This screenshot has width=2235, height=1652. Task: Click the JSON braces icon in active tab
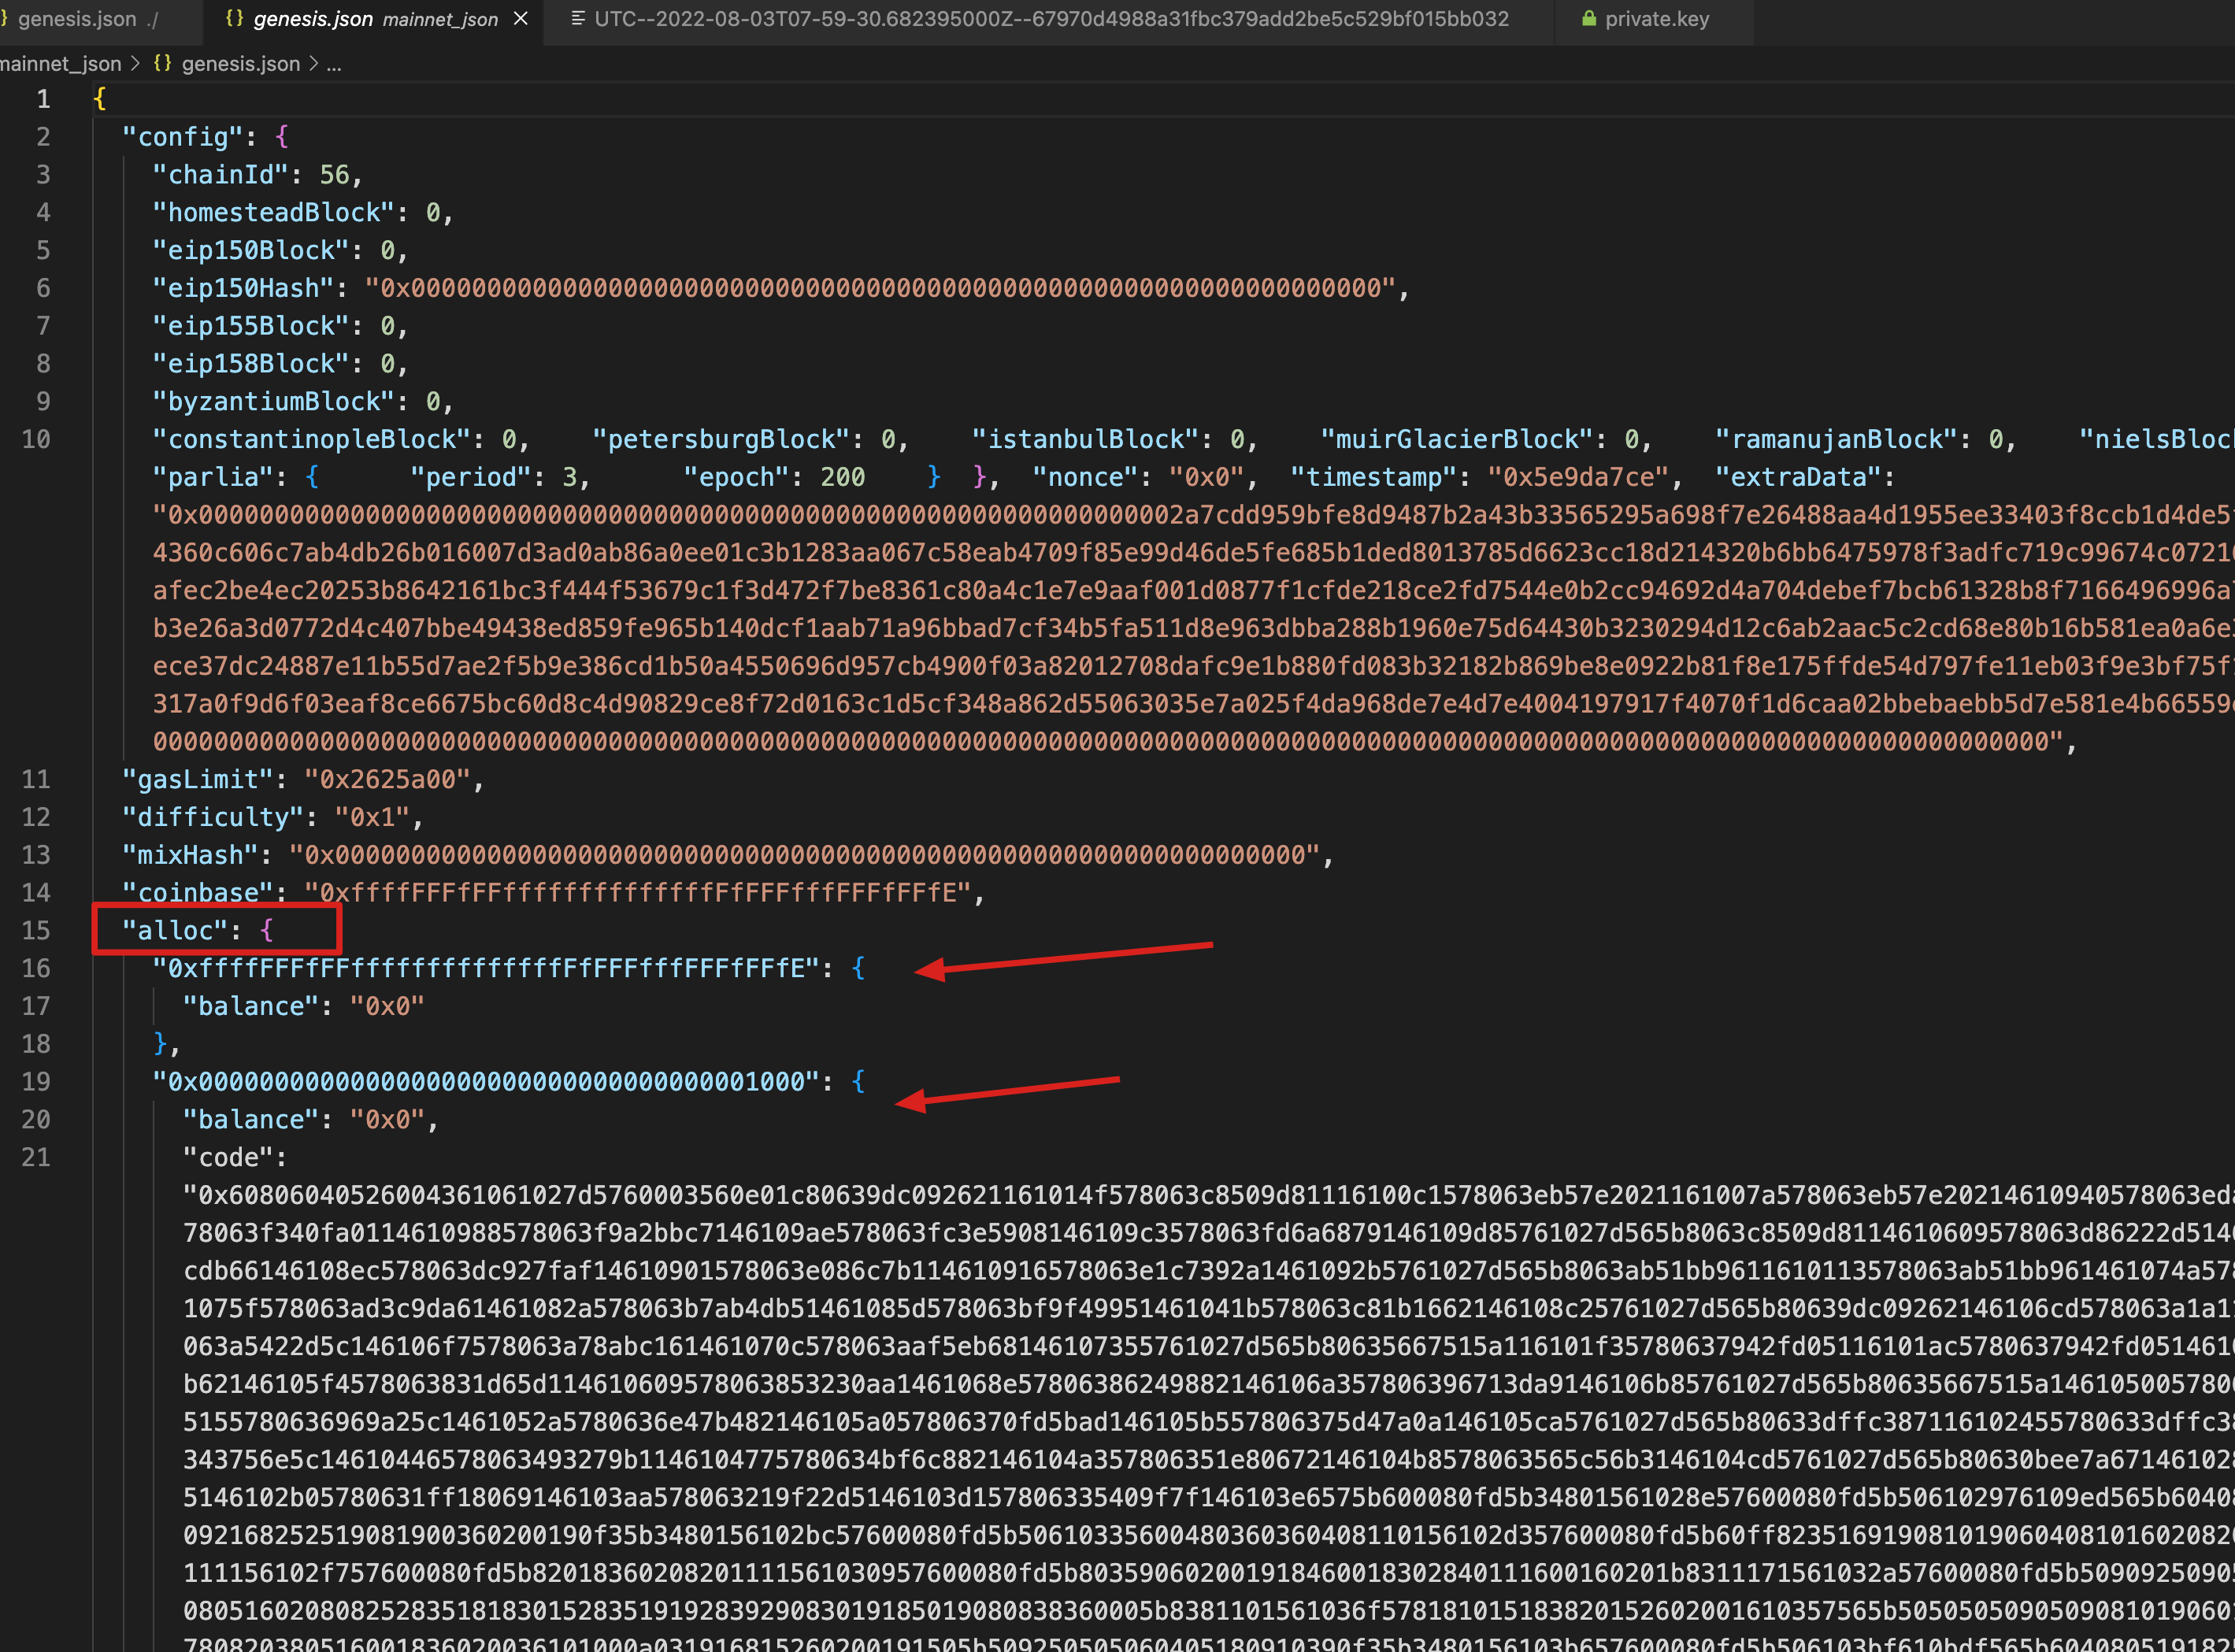click(x=234, y=19)
